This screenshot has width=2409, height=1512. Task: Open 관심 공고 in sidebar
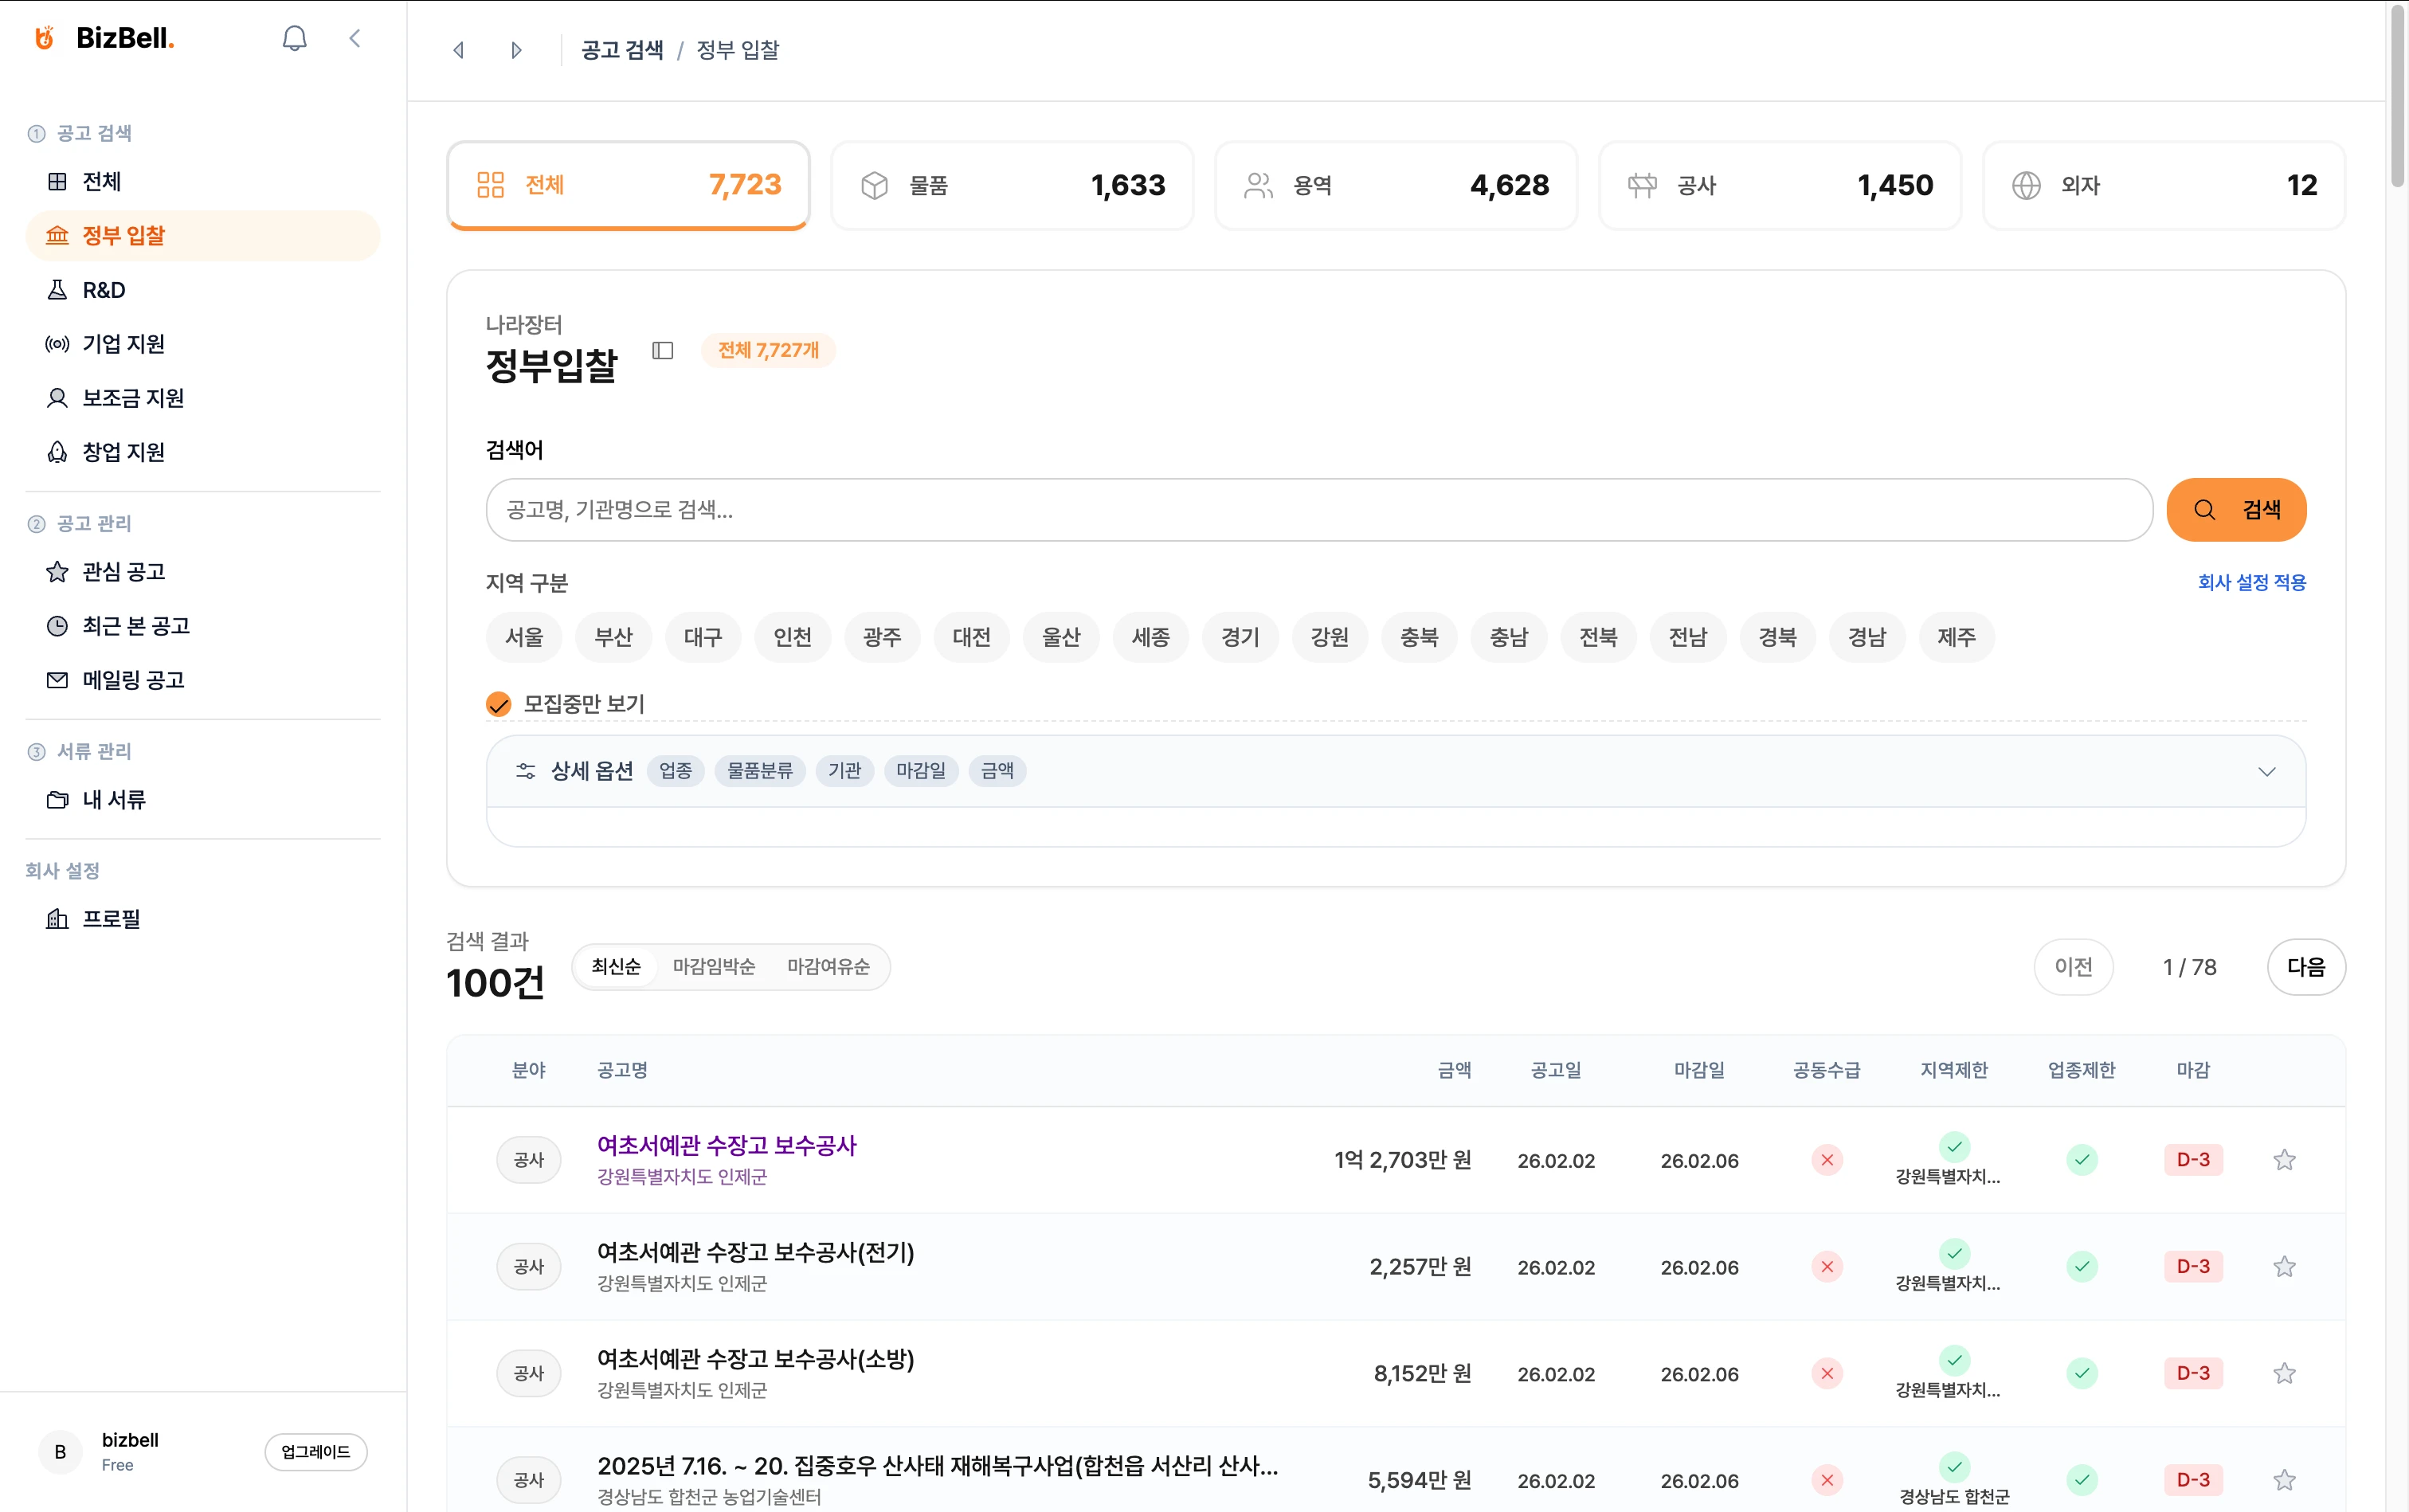(123, 572)
